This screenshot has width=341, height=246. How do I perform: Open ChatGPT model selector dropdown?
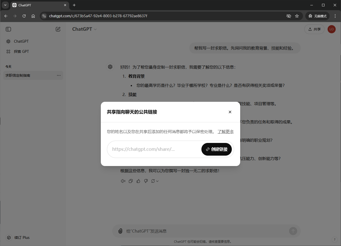tap(84, 29)
